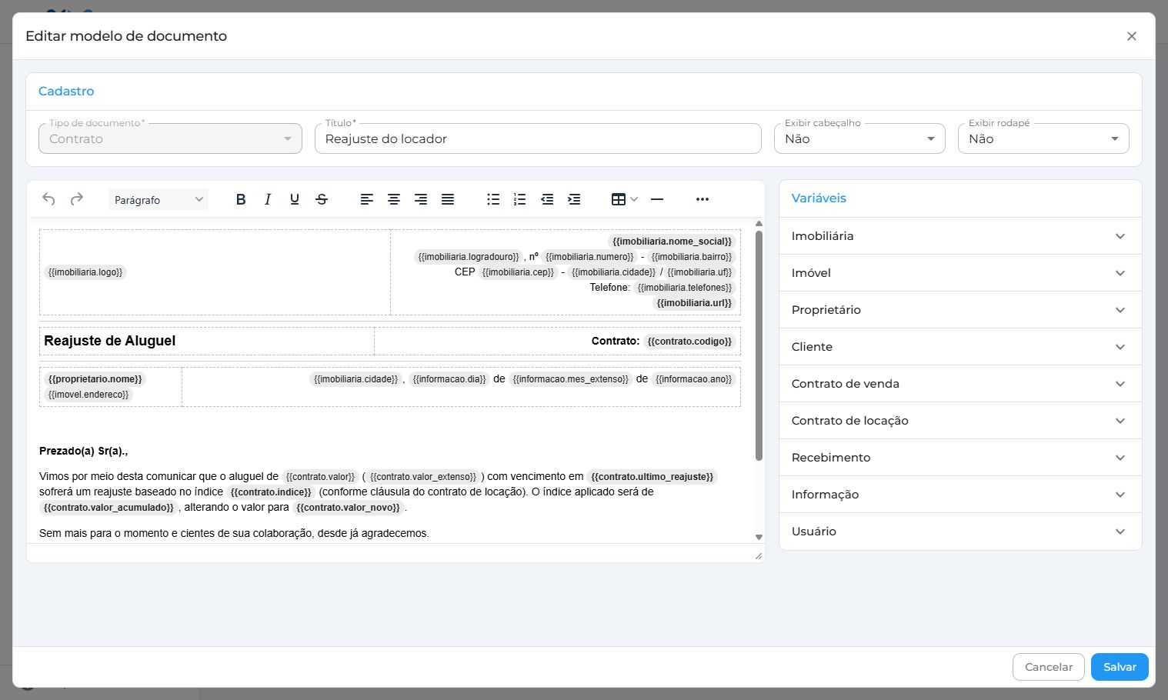Click the Título input field
1168x700 pixels.
coord(538,138)
